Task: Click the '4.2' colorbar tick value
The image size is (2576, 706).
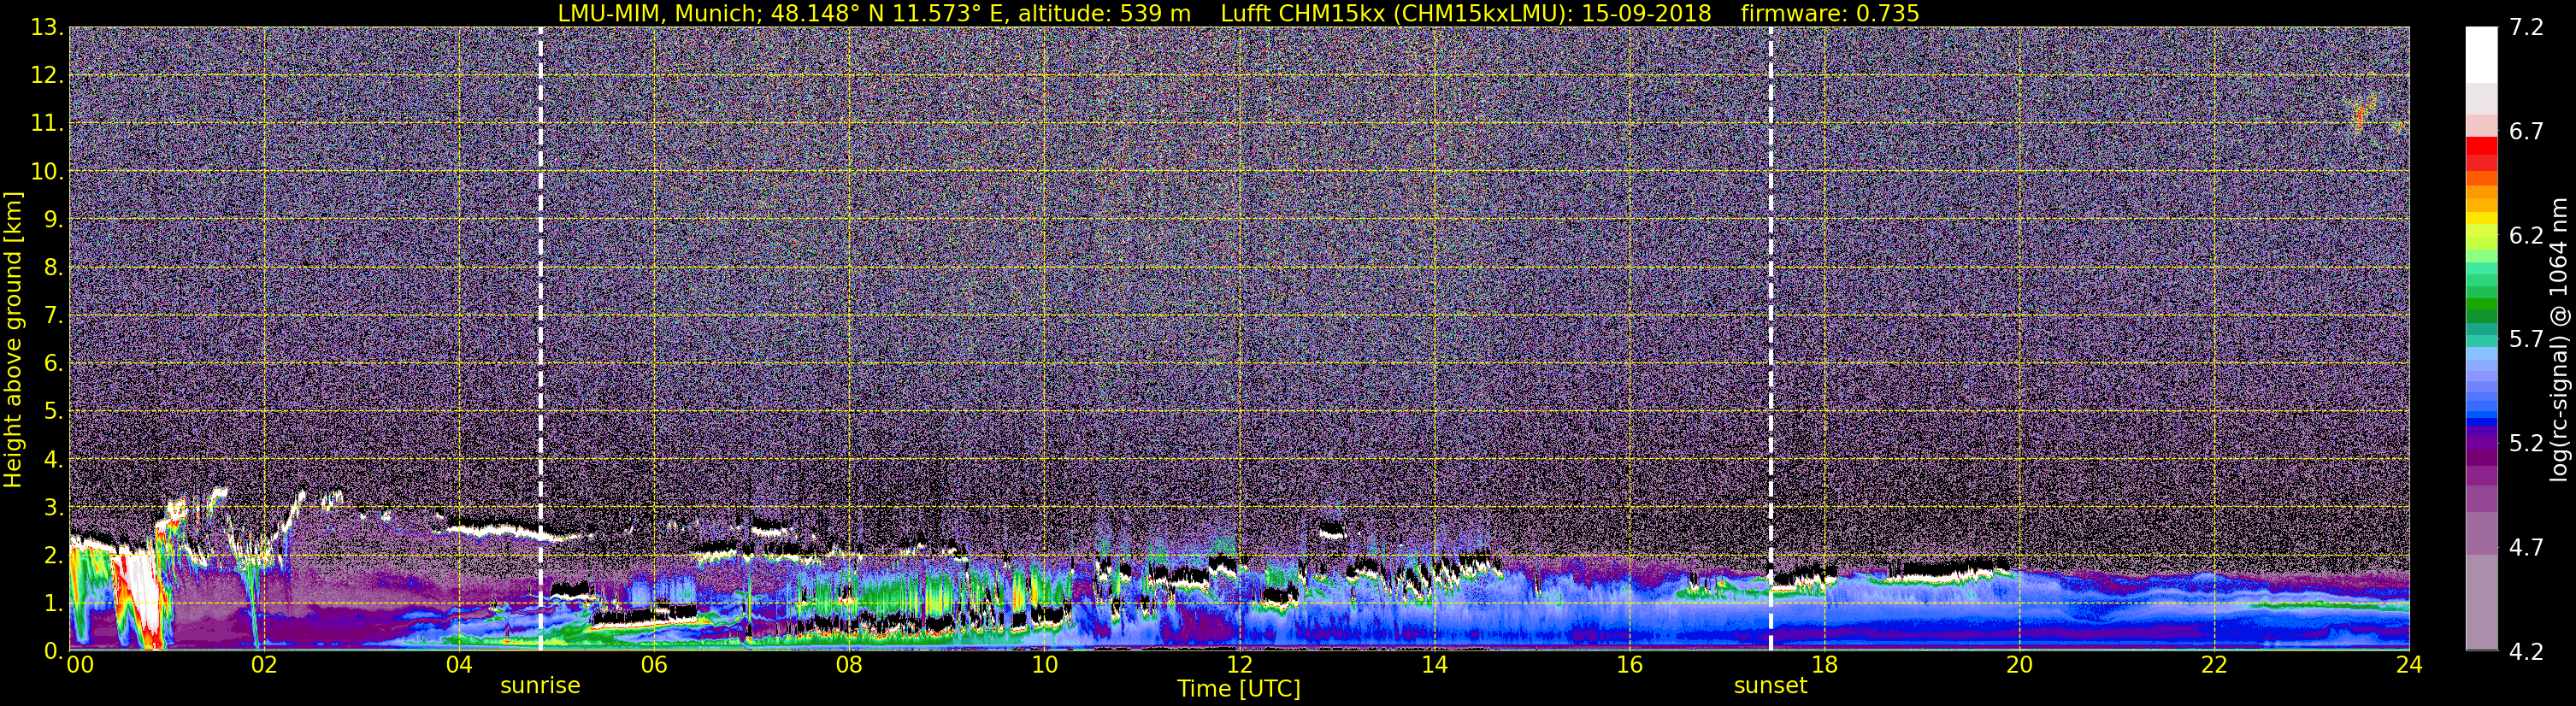Action: pos(2526,651)
